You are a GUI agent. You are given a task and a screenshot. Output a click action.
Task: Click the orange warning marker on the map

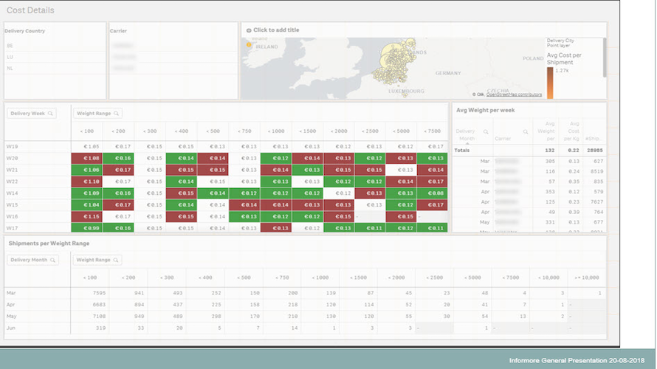pos(249,44)
